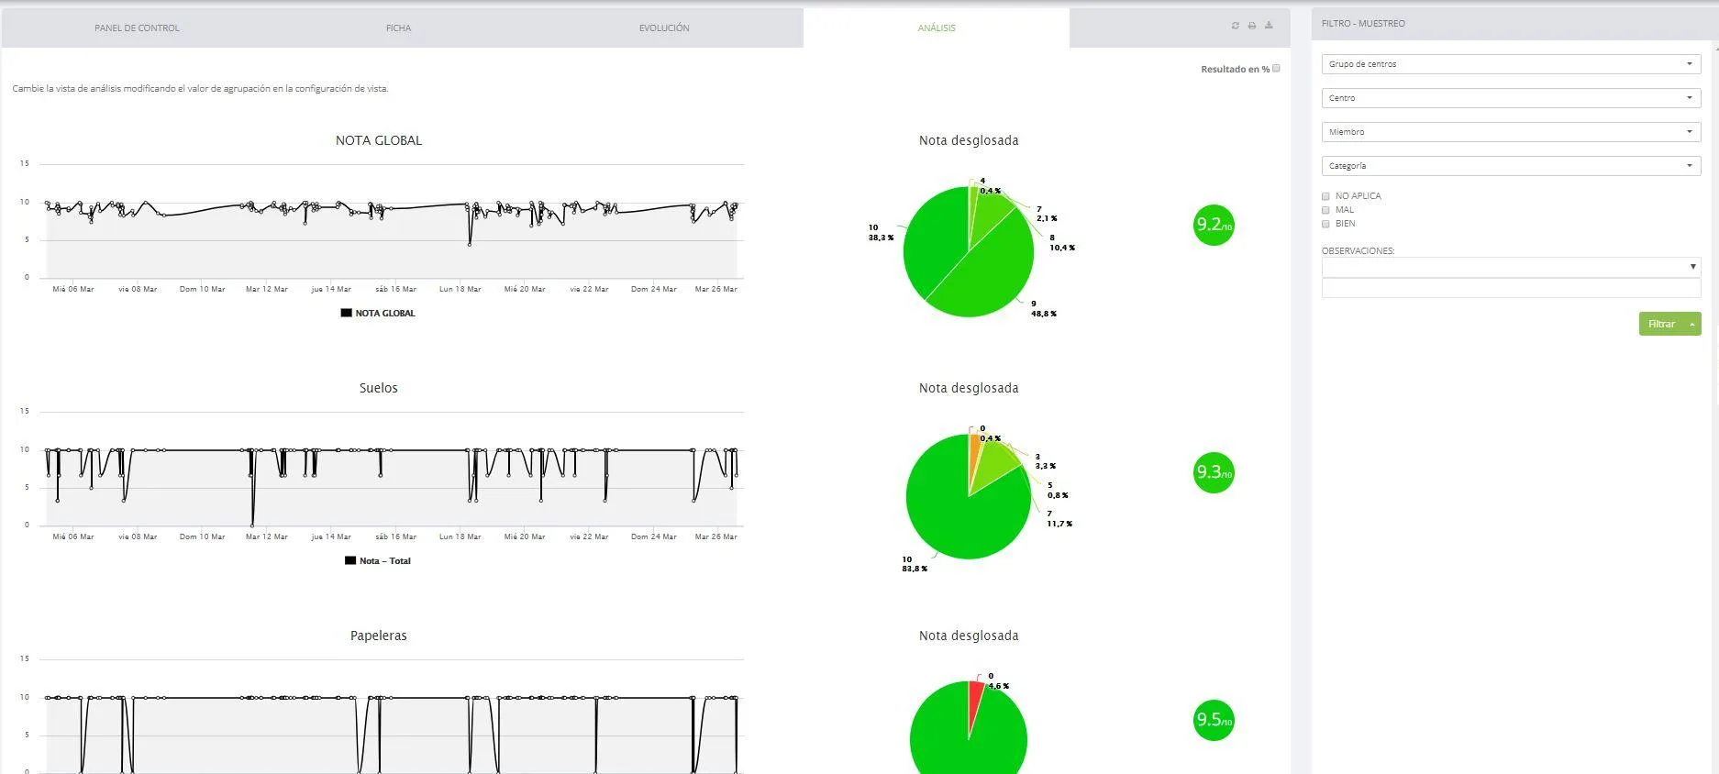
Task: Click the '8 10,4 %' pie label
Action: click(1062, 243)
